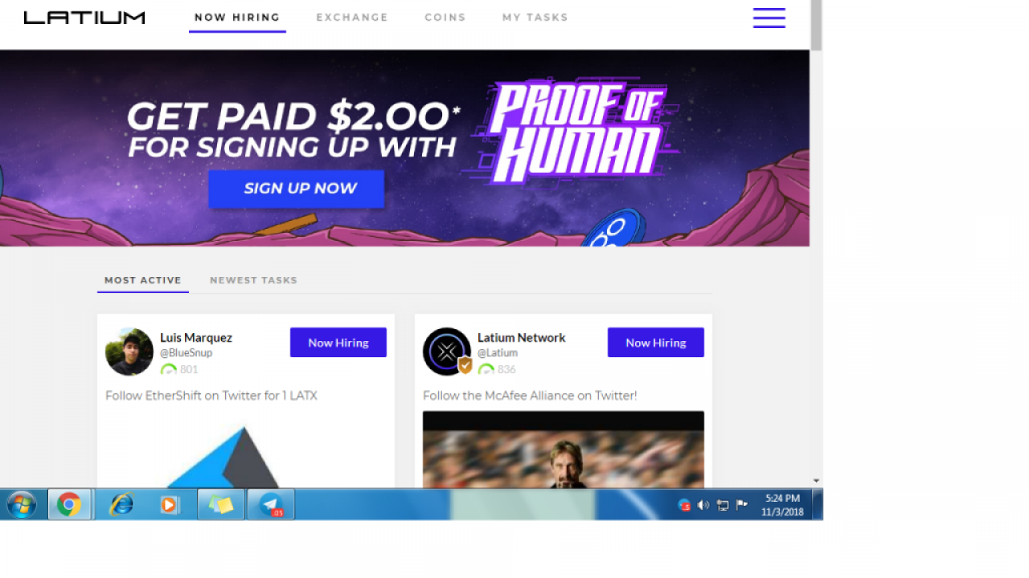Click Now Hiring on Luis Marquez's task
The image size is (1029, 578).
pyautogui.click(x=338, y=343)
